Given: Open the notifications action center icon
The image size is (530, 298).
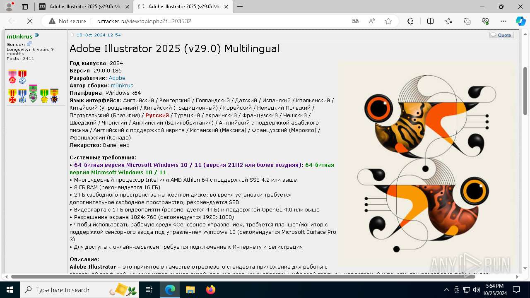Looking at the screenshot, I should (x=517, y=290).
